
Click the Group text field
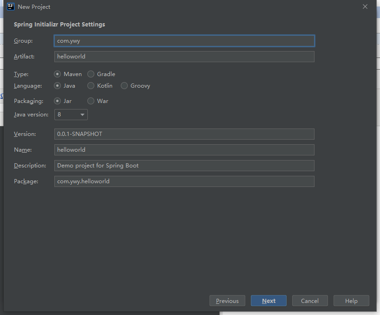tap(184, 41)
